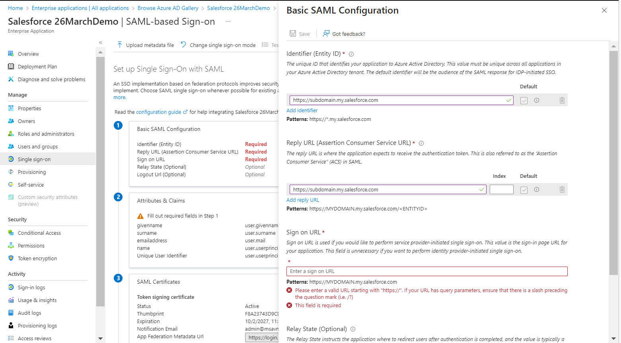Image resolution: width=621 pixels, height=343 pixels.
Task: Open the Got feedback option
Action: [x=344, y=34]
